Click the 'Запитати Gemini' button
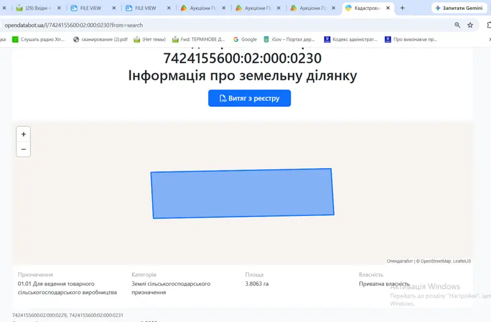 tap(458, 8)
